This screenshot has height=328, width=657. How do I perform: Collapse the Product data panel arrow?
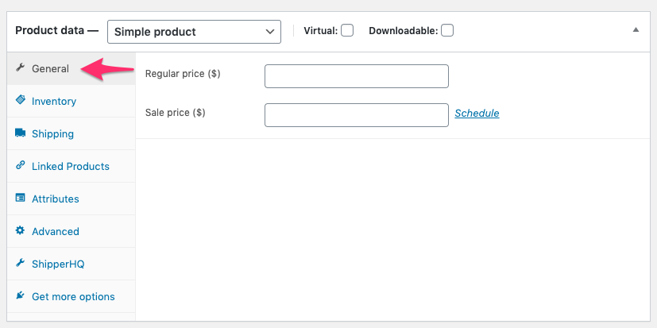(x=636, y=30)
